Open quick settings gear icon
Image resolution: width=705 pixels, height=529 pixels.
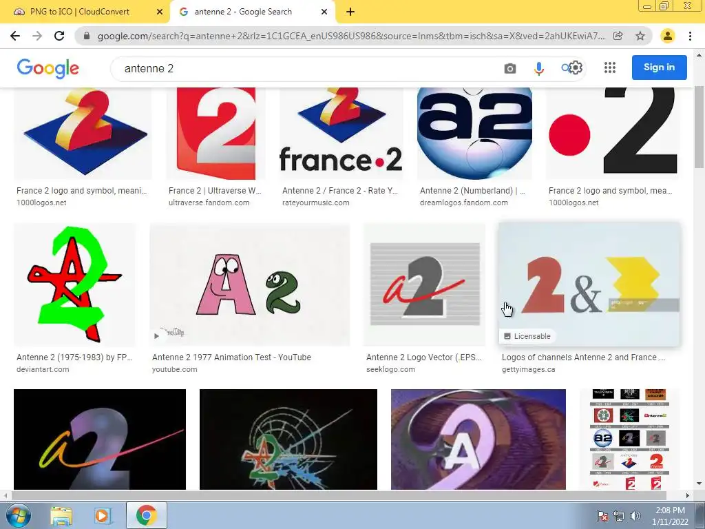pos(576,68)
